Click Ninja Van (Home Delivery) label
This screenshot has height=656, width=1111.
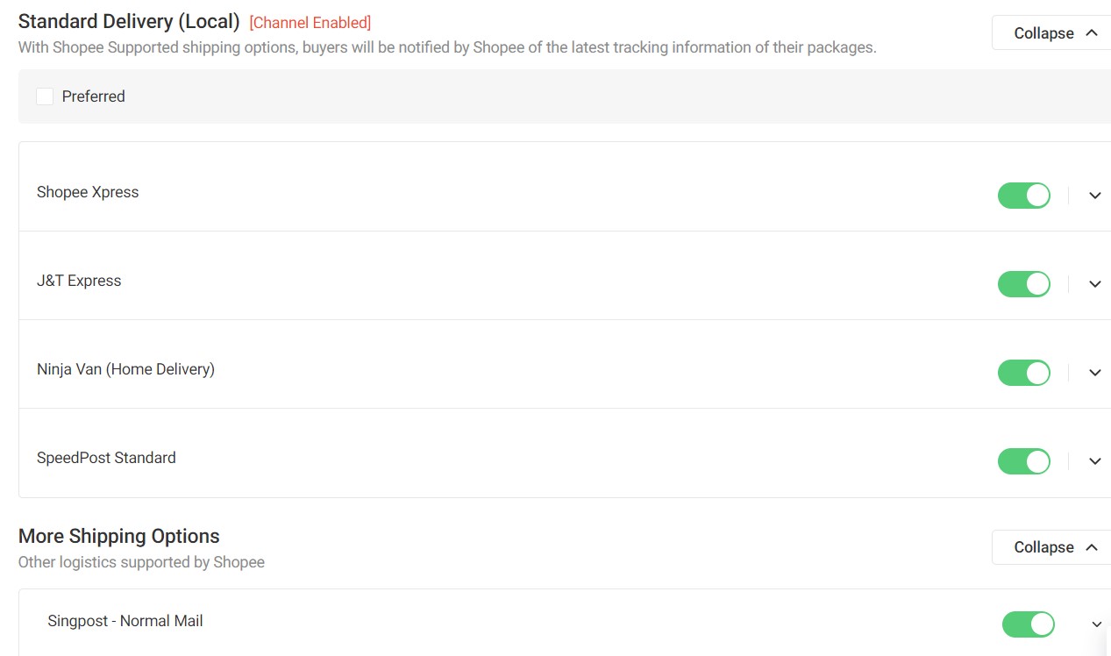[x=125, y=369]
